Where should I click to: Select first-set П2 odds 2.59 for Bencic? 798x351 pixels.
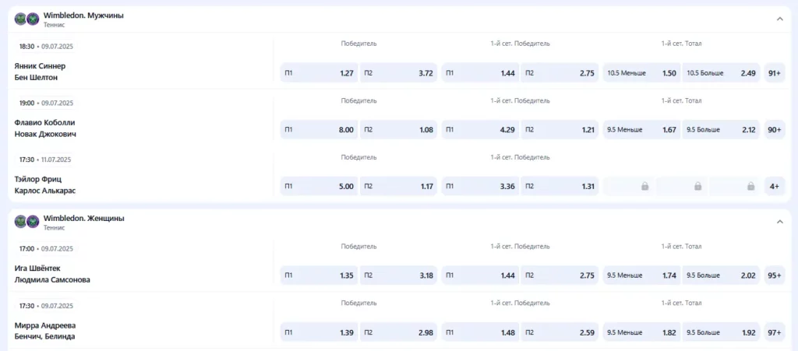pyautogui.click(x=560, y=333)
